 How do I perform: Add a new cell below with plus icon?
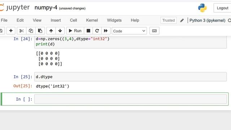11,31
